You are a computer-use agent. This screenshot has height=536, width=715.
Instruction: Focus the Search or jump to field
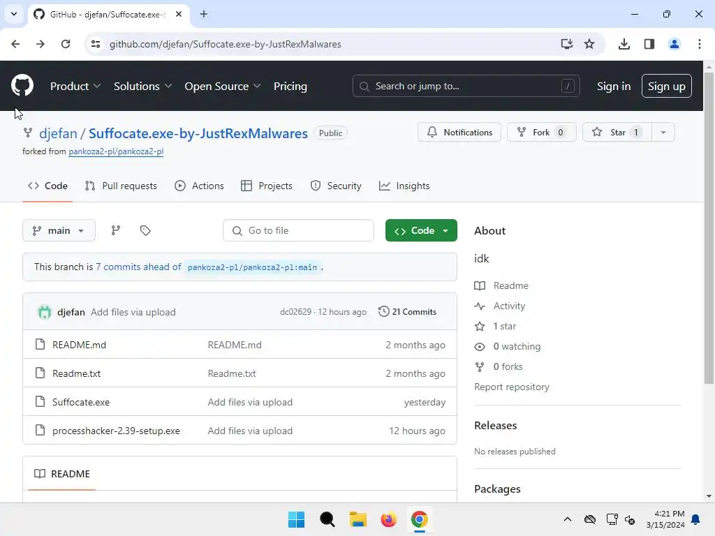466,86
